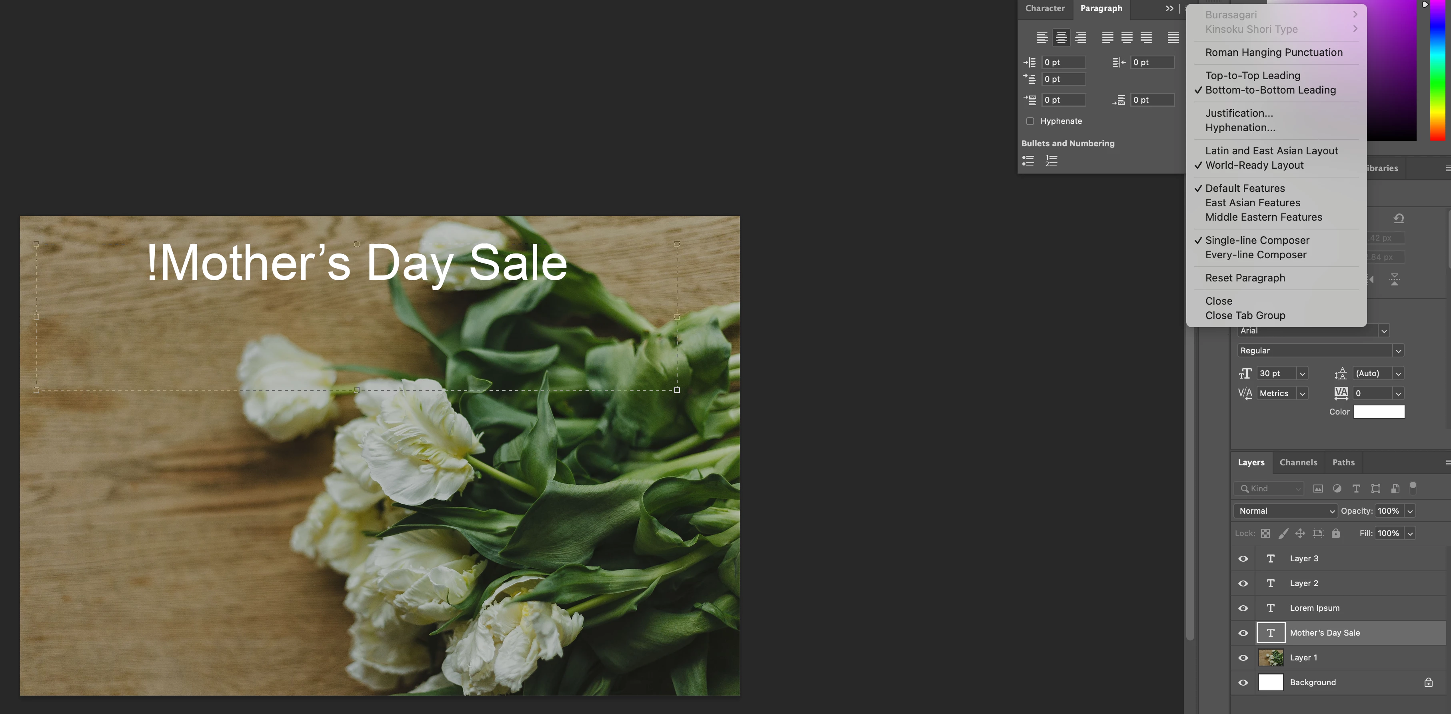
Task: Click the left align text icon
Action: tap(1042, 38)
